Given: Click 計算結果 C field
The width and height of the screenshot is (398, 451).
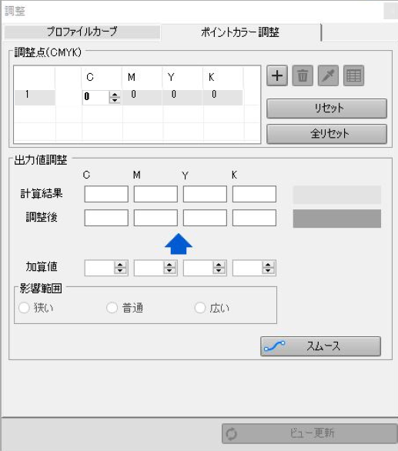Looking at the screenshot, I should point(106,194).
